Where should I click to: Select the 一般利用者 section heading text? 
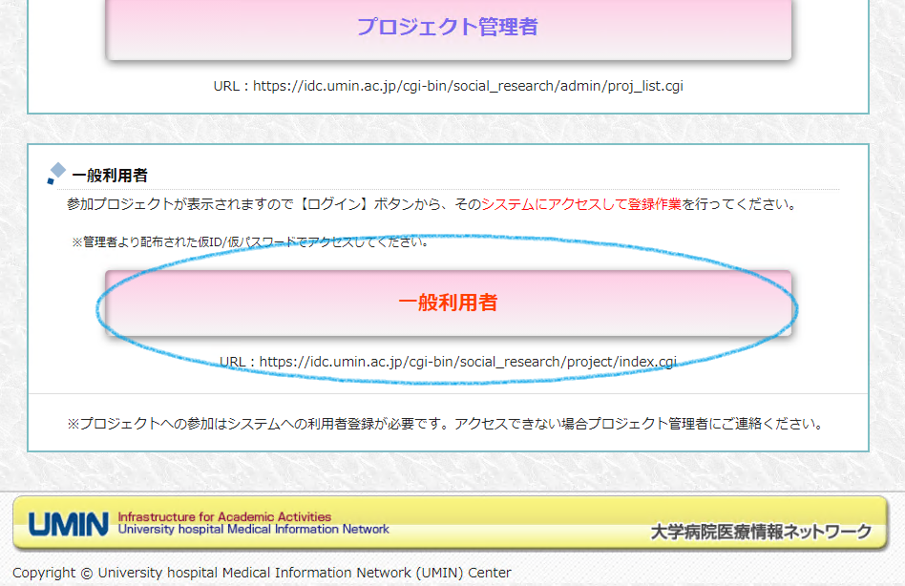pyautogui.click(x=110, y=176)
